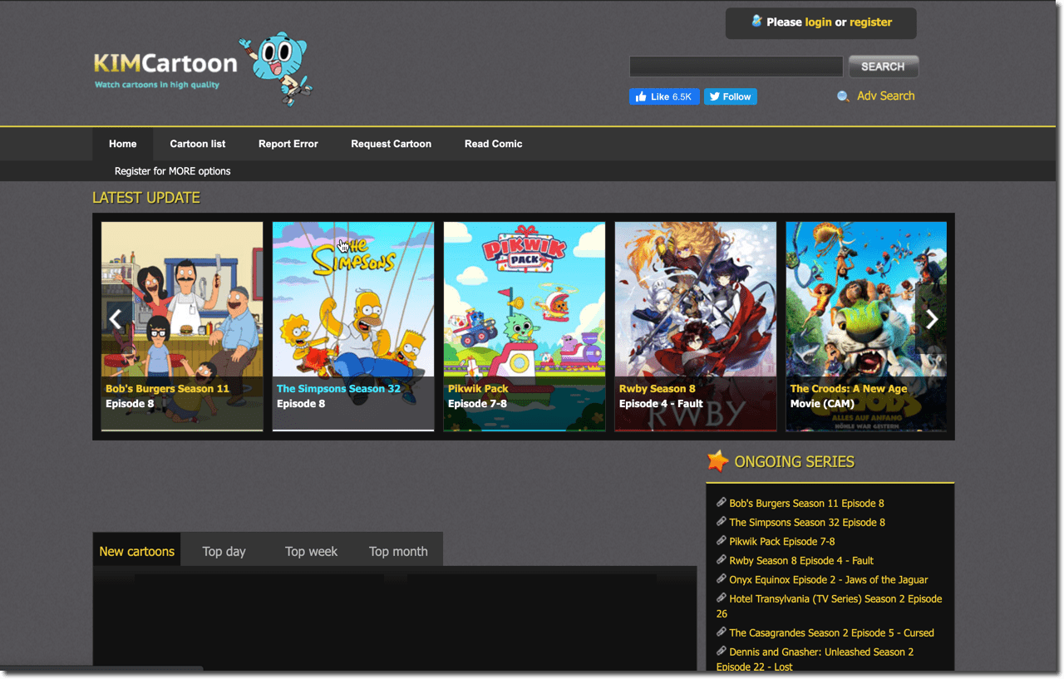Select the New cartoons tab
The width and height of the screenshot is (1064, 679).
[137, 551]
